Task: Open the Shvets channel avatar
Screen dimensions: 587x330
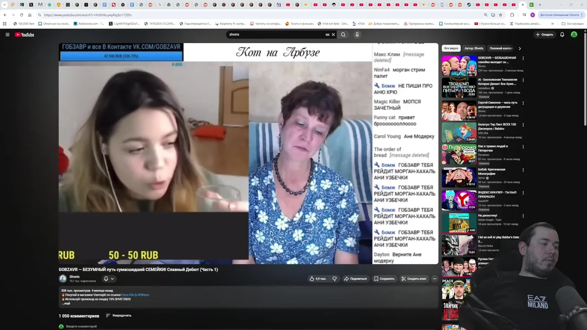Action: [63, 279]
